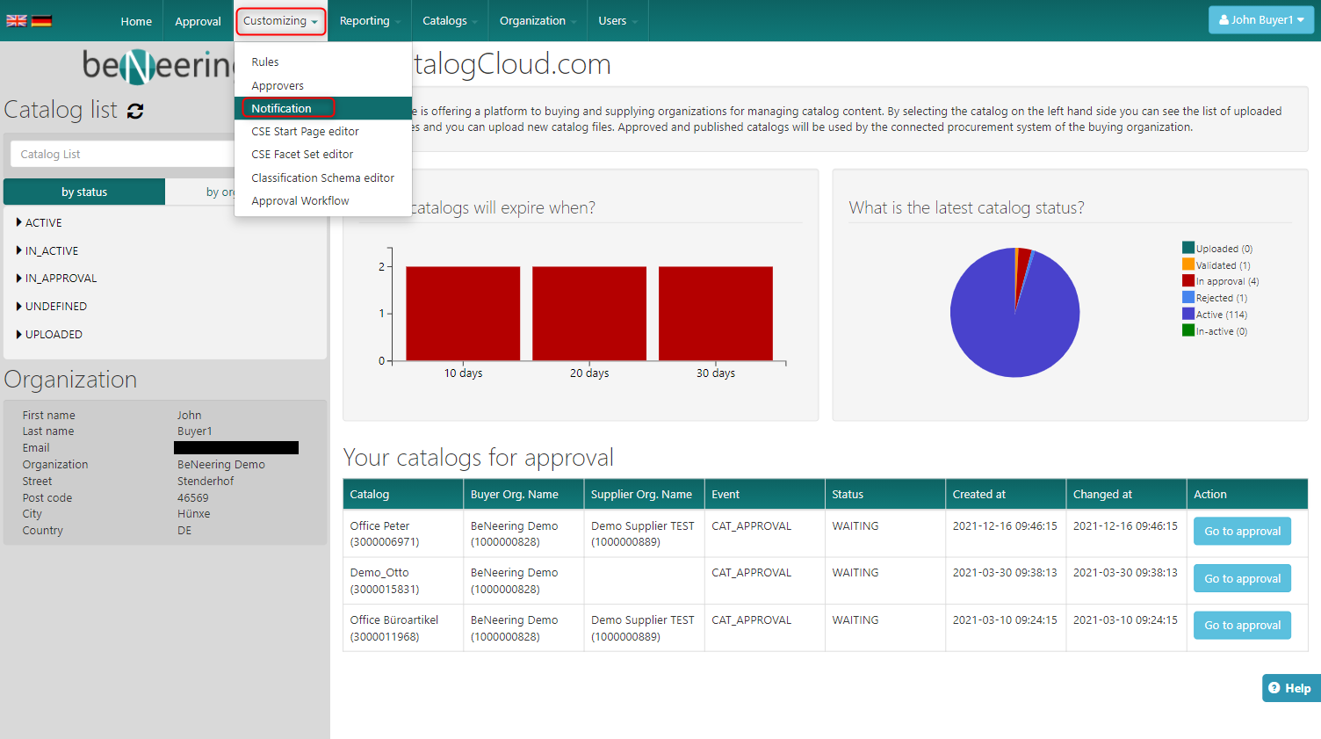Select Notification from Customizing menu

tap(281, 108)
